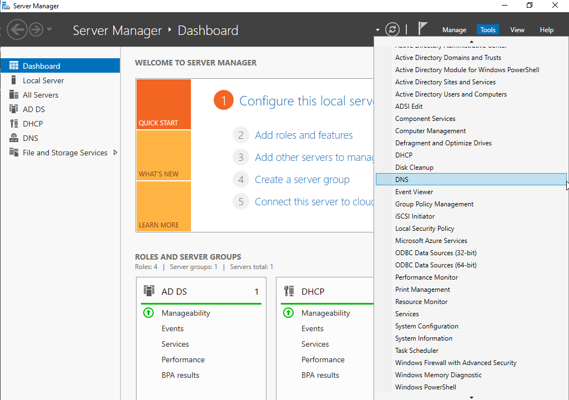This screenshot has height=400, width=569.
Task: Choose iSCSI Initiator from Tools menu
Action: point(471,216)
